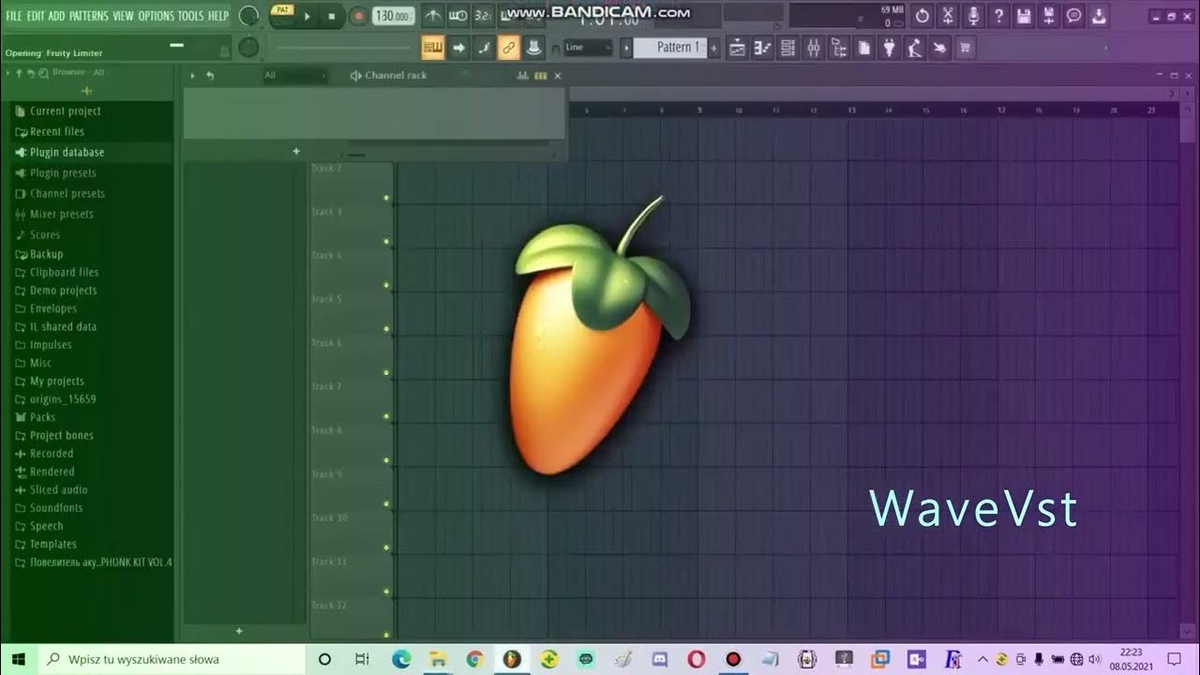Screen dimensions: 1200x675
Task: Open the FILE menu
Action: point(14,16)
